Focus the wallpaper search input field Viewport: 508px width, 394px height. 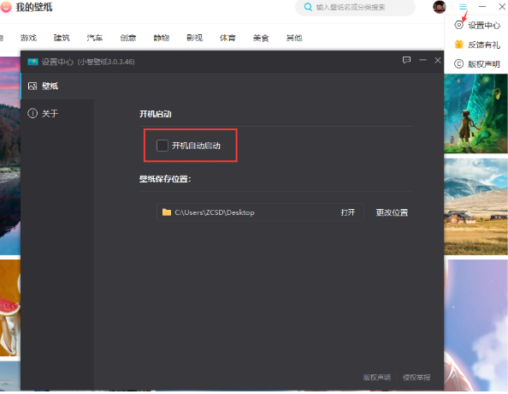(356, 7)
